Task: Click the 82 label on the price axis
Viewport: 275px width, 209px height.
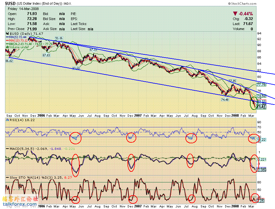Action: click(259, 70)
